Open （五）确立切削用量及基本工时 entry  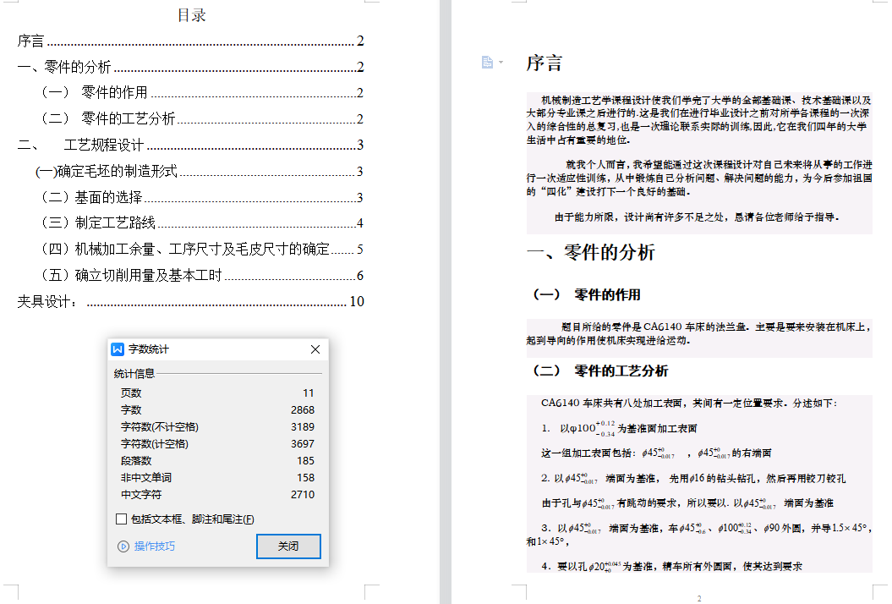click(202, 276)
